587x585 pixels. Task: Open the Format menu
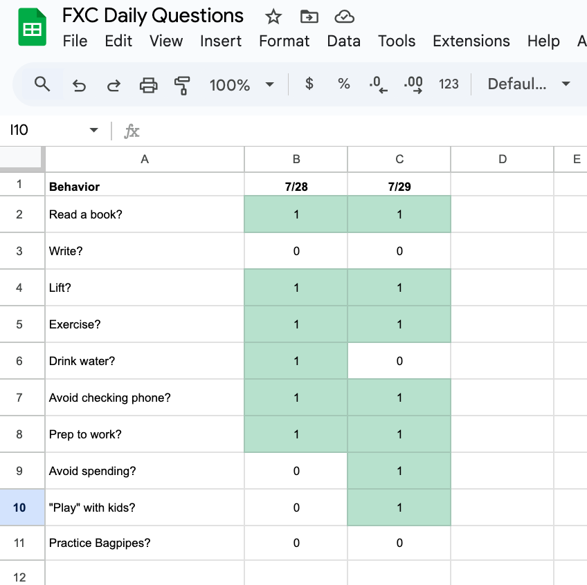pyautogui.click(x=284, y=41)
